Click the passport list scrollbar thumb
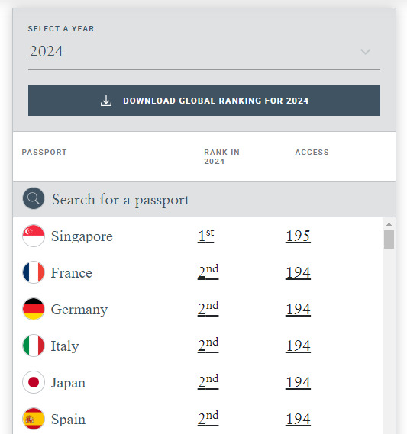Image resolution: width=407 pixels, height=434 pixels. tap(389, 240)
